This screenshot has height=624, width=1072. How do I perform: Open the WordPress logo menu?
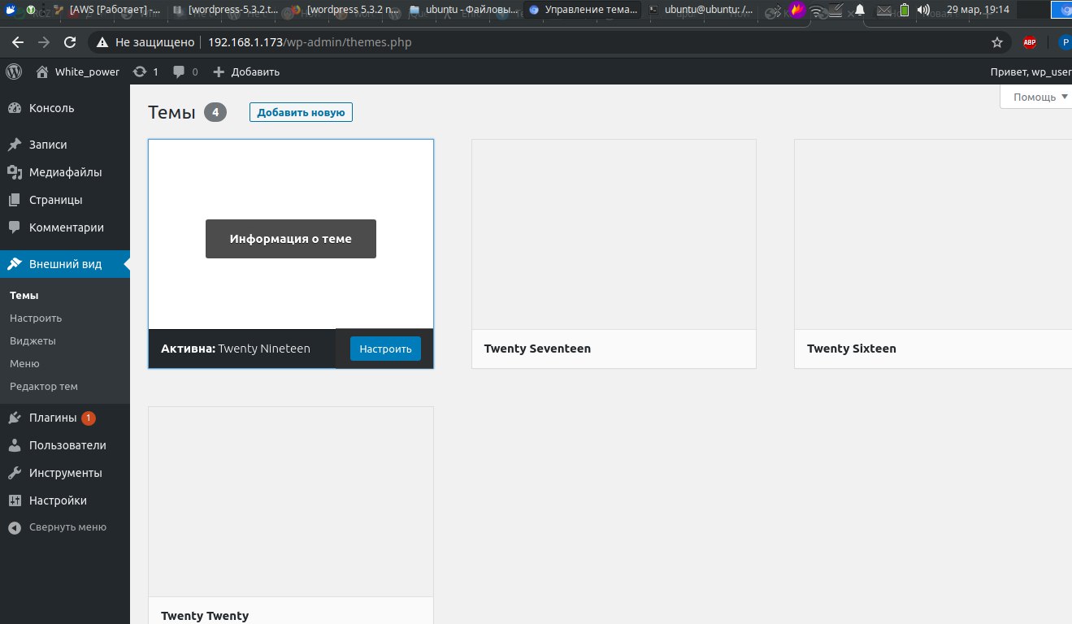[14, 71]
